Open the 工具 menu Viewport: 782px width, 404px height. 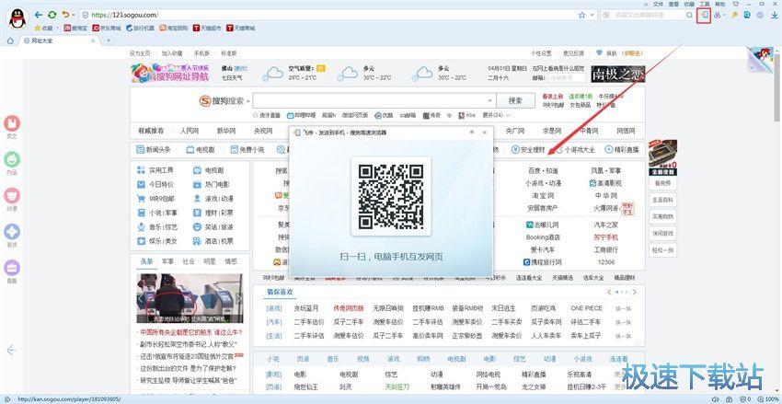tap(704, 4)
